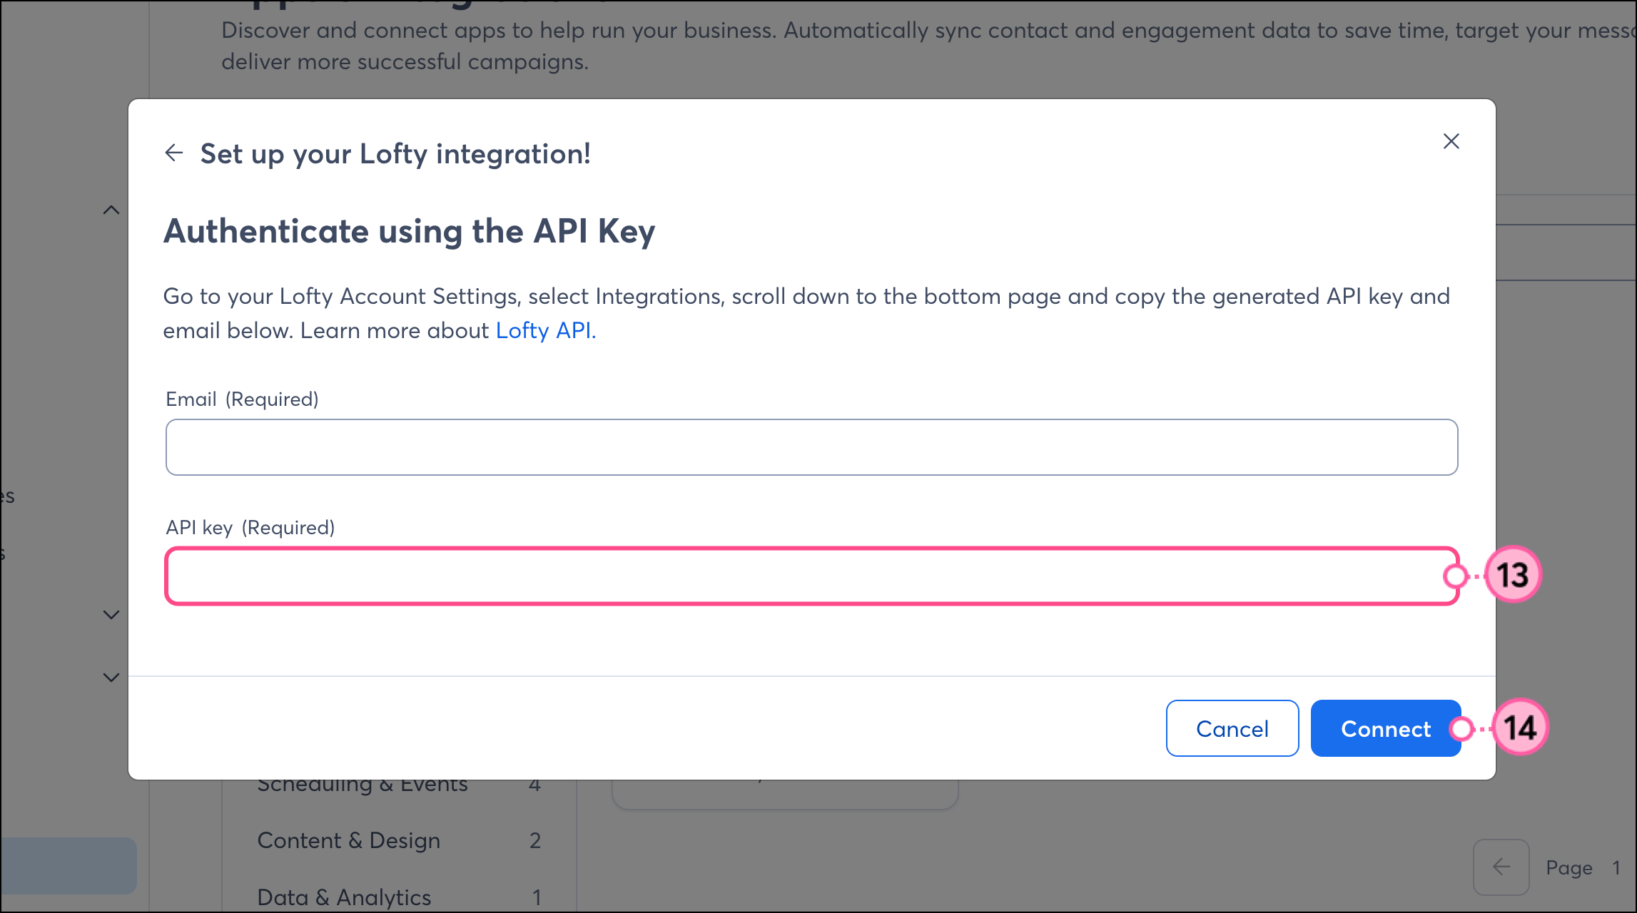Collapse the sidebar section with up chevron

pyautogui.click(x=111, y=210)
